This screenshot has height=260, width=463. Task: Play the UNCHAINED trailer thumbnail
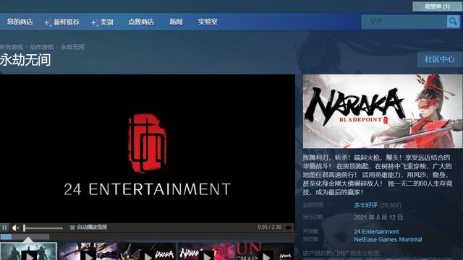(x=266, y=251)
